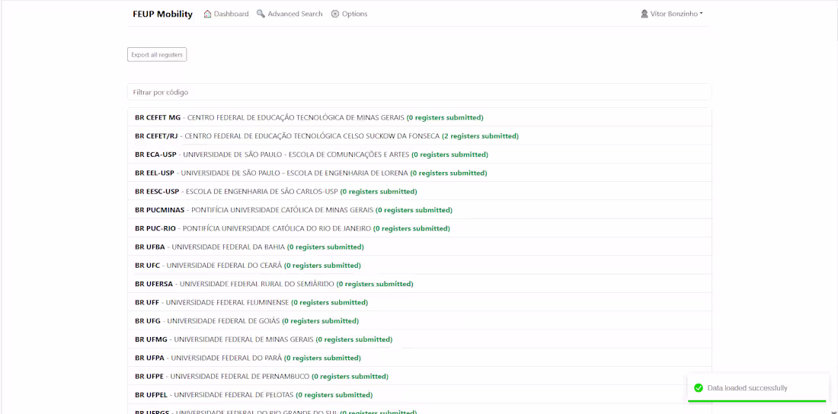This screenshot has height=414, width=838.
Task: Open the BR UFPA row
Action: pos(420,358)
